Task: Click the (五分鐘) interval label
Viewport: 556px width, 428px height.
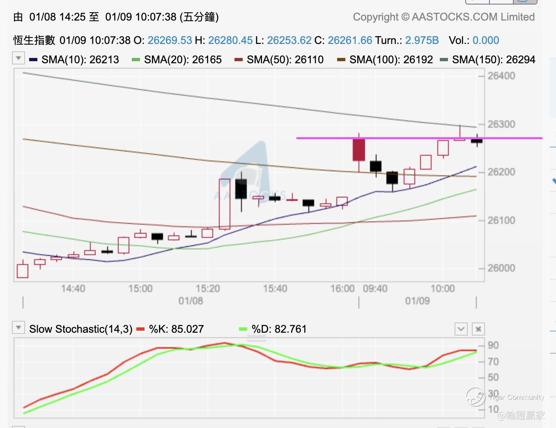Action: (199, 17)
